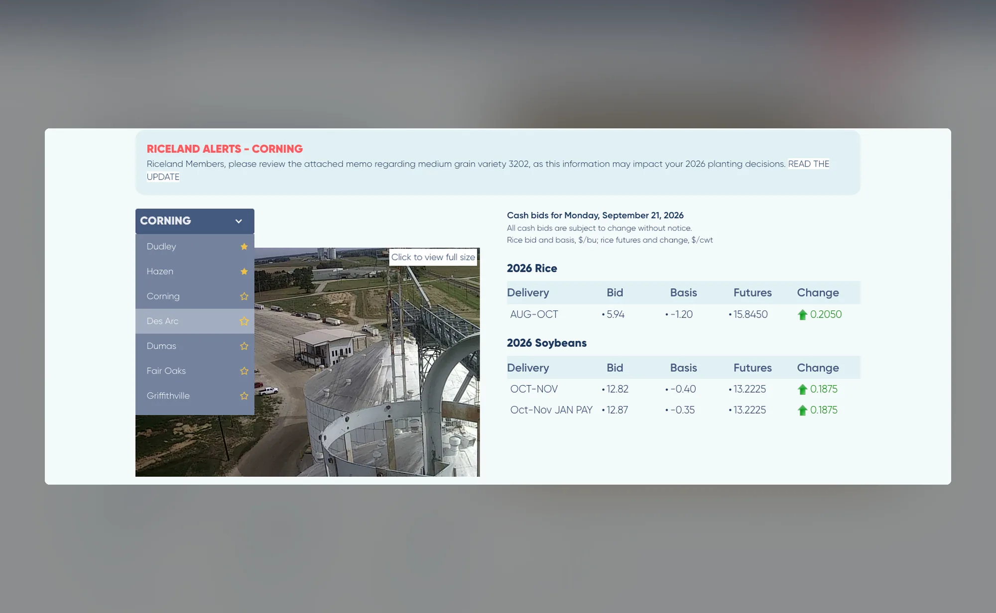Click rice futures value 15.8450
Viewport: 996px width, 613px height.
750,314
